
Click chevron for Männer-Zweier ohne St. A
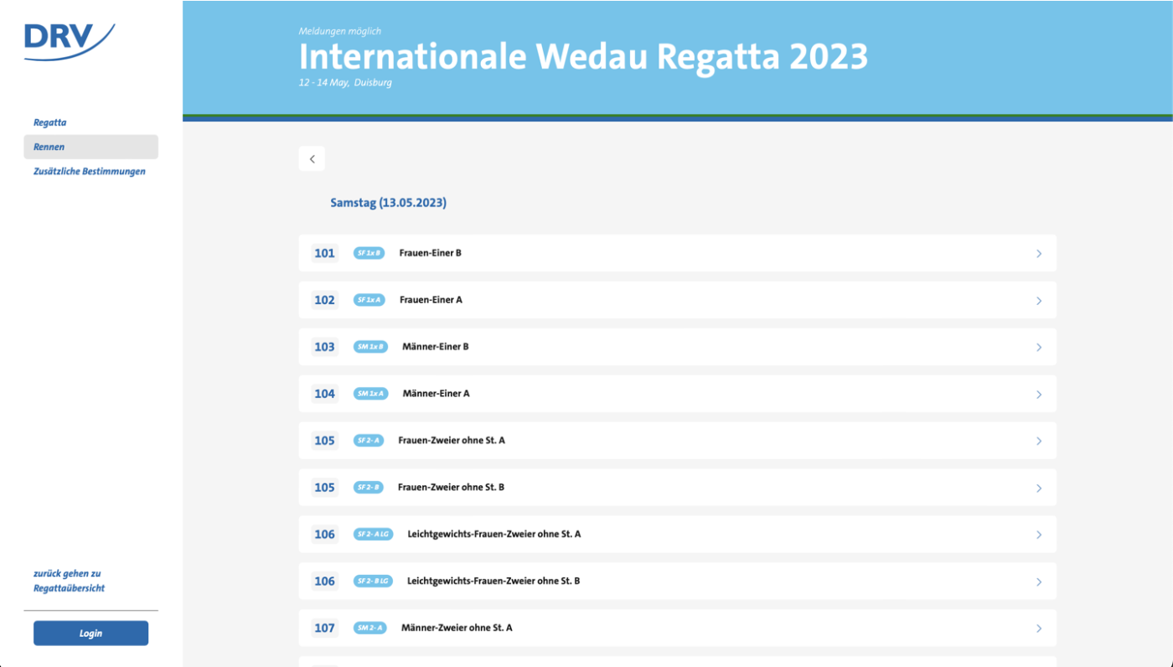pos(1038,629)
